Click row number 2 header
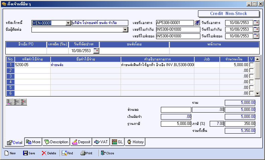The image size is (265, 160). [10, 70]
